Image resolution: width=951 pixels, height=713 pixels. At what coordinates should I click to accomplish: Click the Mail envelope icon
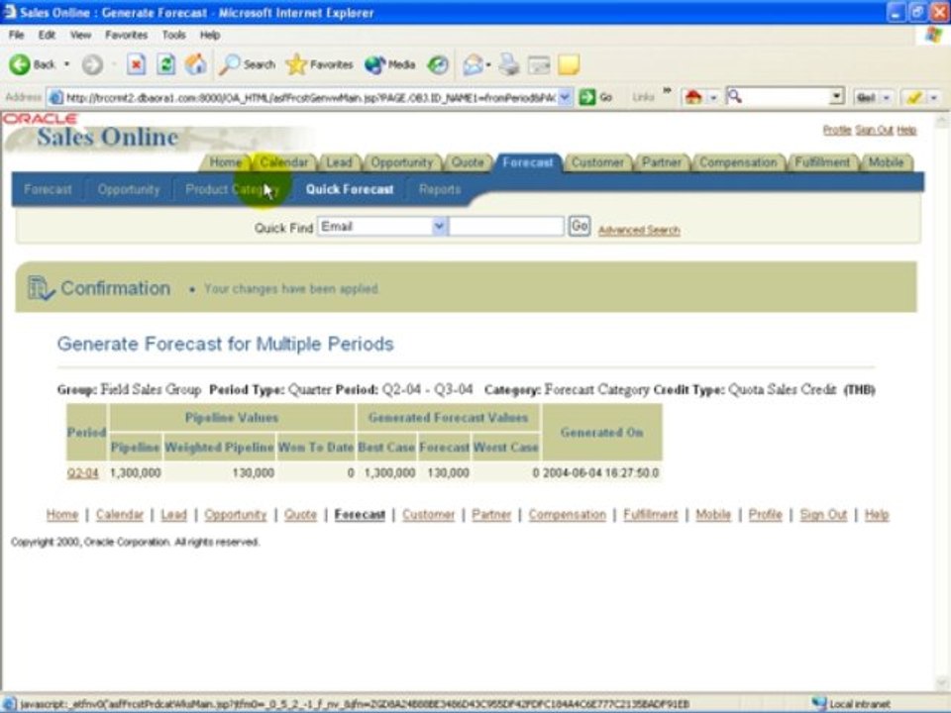pos(473,64)
